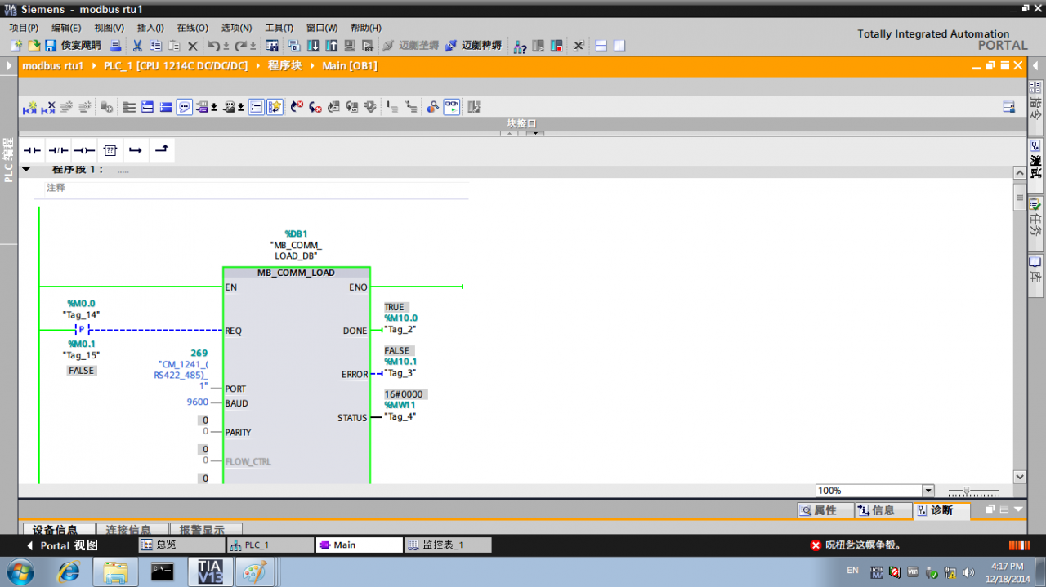Open the 总览 overview editor tab
The height and width of the screenshot is (587, 1046).
click(x=181, y=545)
